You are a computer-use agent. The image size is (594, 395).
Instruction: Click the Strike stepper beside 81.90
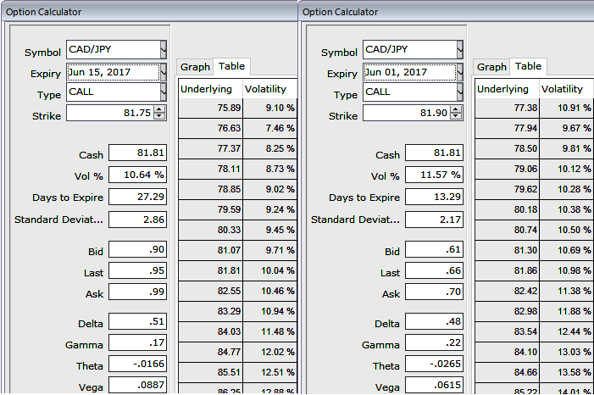456,113
